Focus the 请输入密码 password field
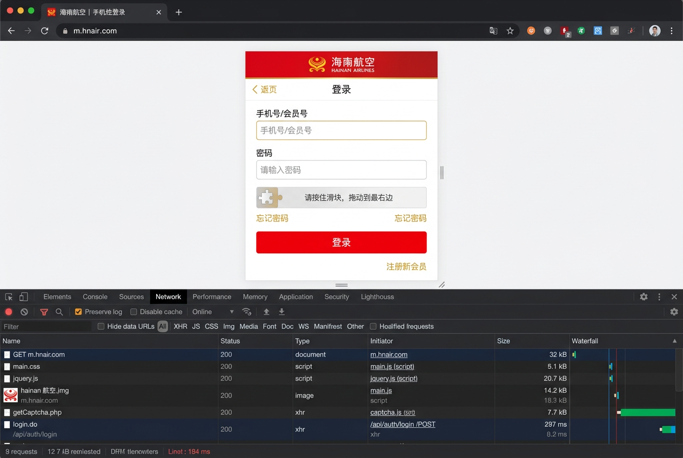 (341, 170)
